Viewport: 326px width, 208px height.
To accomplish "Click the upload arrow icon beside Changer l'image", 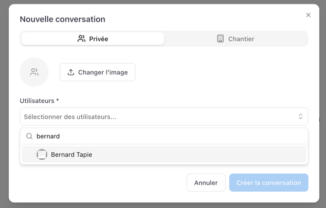I will (71, 72).
